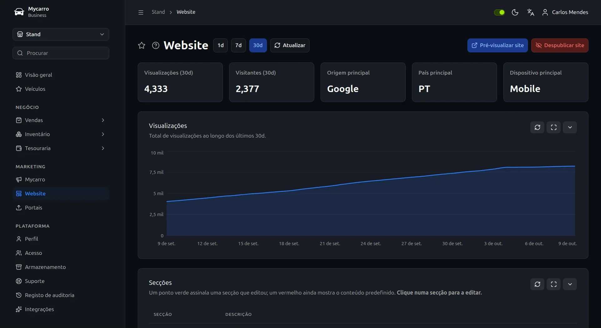Open Registo de auditoria
The height and width of the screenshot is (328, 601).
coord(61,295)
